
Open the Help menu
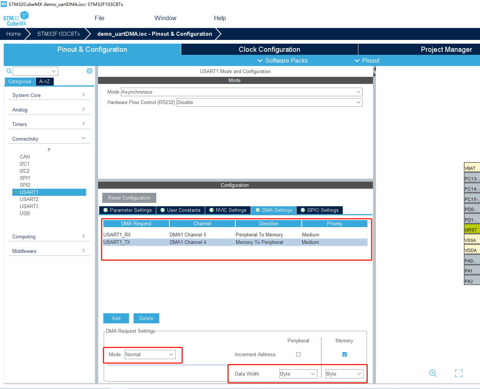[x=220, y=18]
